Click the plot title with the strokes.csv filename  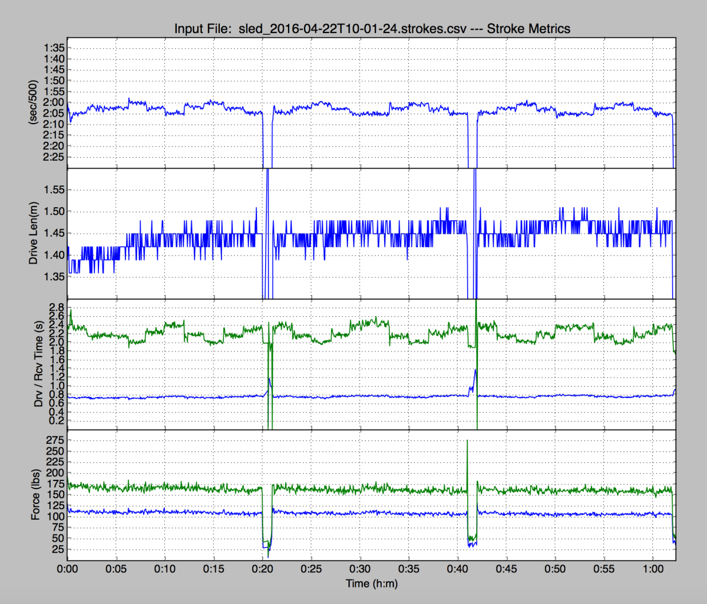tap(372, 28)
